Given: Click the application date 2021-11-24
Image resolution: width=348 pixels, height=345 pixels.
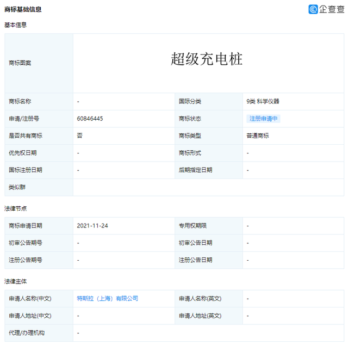Looking at the screenshot, I should [92, 226].
